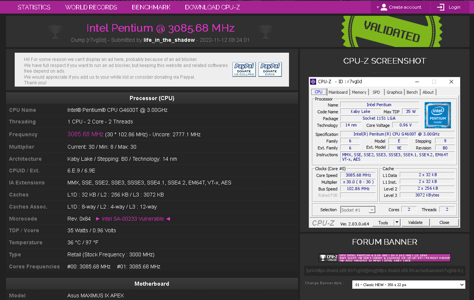Click the Processor (CPU) section header
The height and width of the screenshot is (300, 474).
point(152,98)
